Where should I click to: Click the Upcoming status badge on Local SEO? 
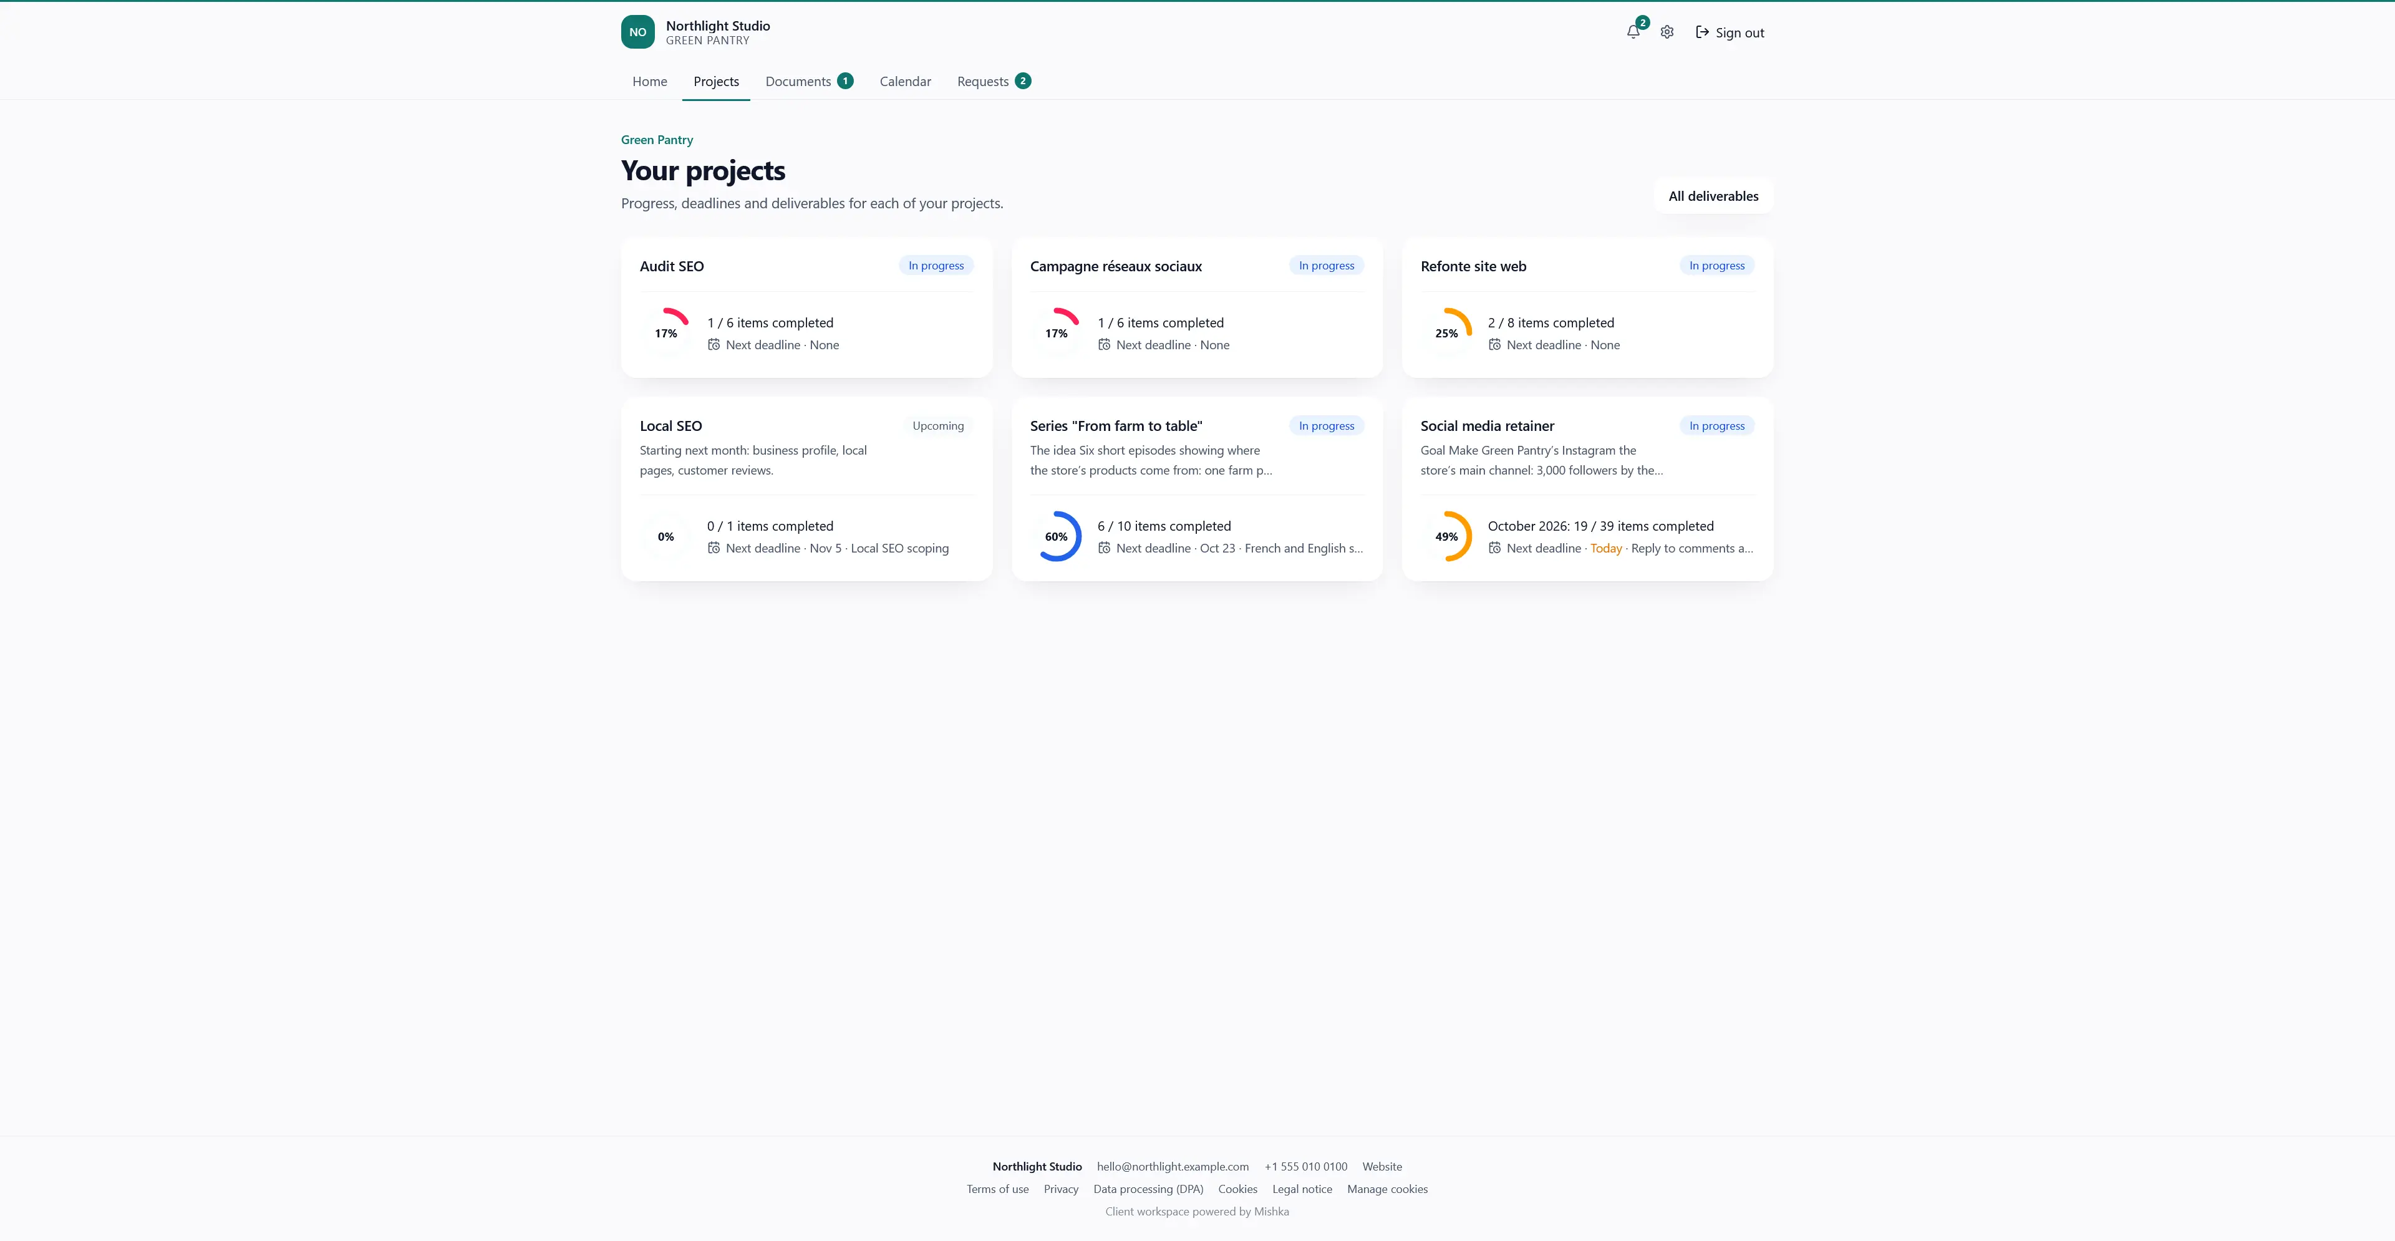[x=938, y=426]
